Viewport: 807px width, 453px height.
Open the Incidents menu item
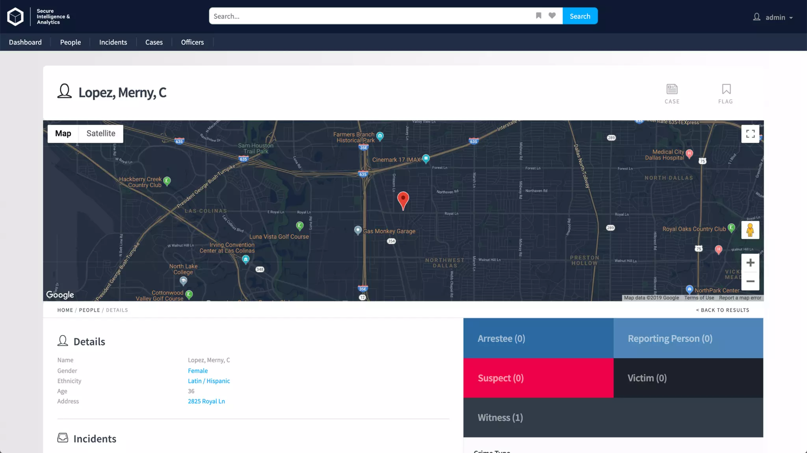113,42
